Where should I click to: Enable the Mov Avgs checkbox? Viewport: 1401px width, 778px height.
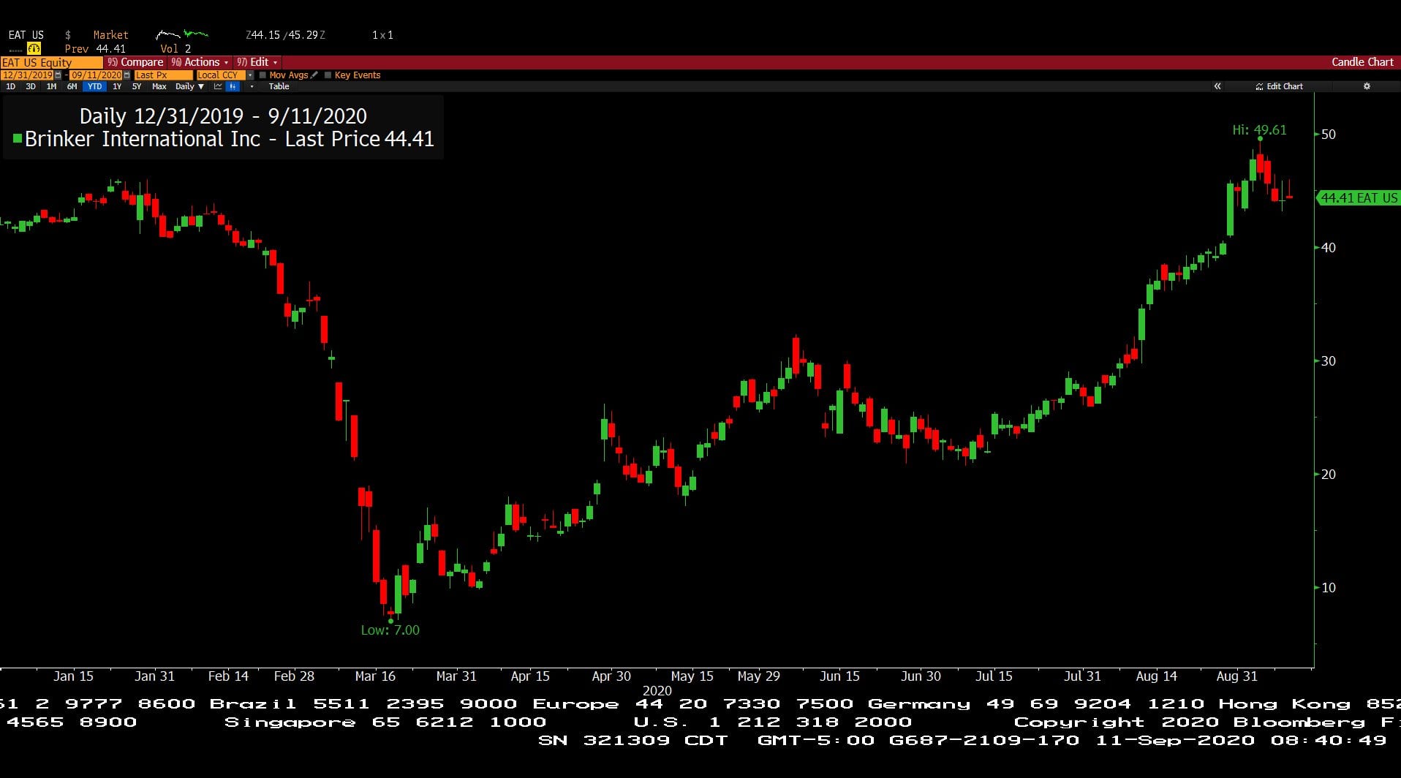[263, 75]
